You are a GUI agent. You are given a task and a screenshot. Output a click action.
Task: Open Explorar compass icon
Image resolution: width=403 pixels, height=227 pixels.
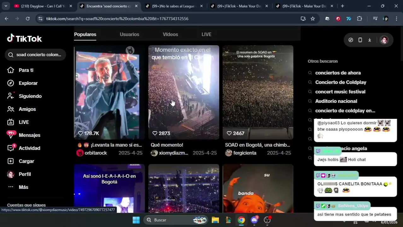coord(10,83)
